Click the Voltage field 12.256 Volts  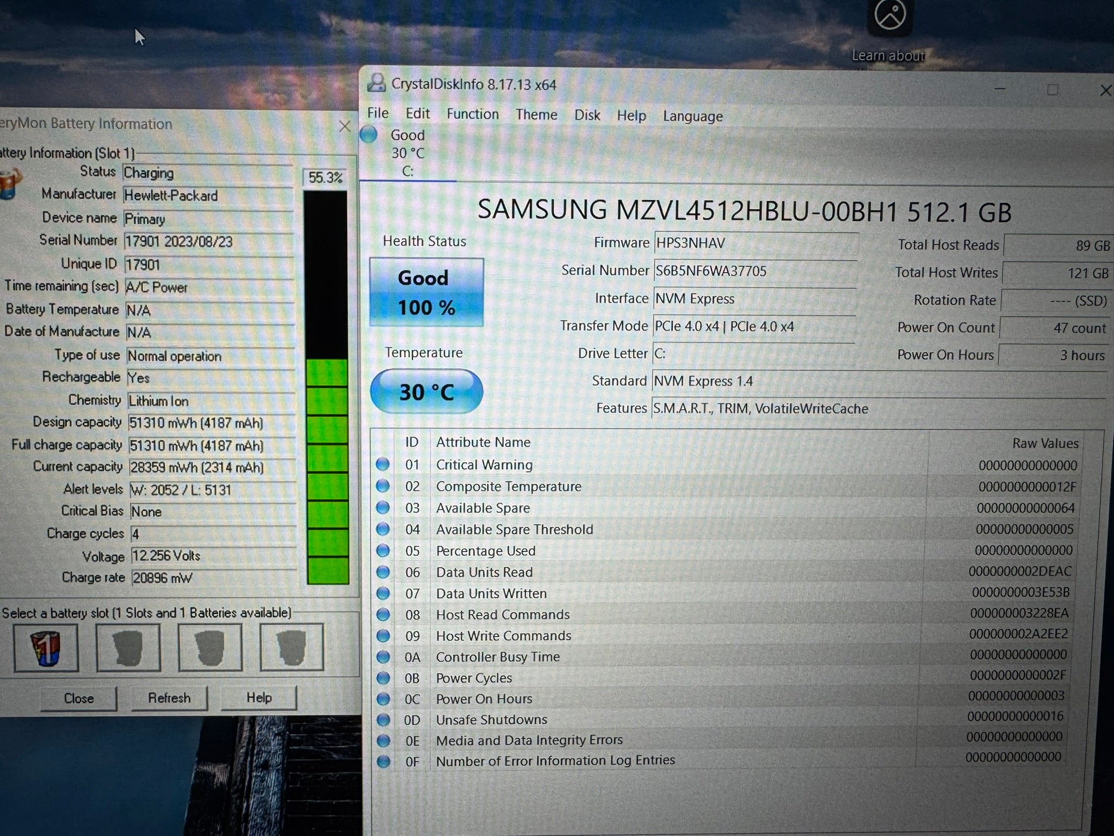coord(213,556)
